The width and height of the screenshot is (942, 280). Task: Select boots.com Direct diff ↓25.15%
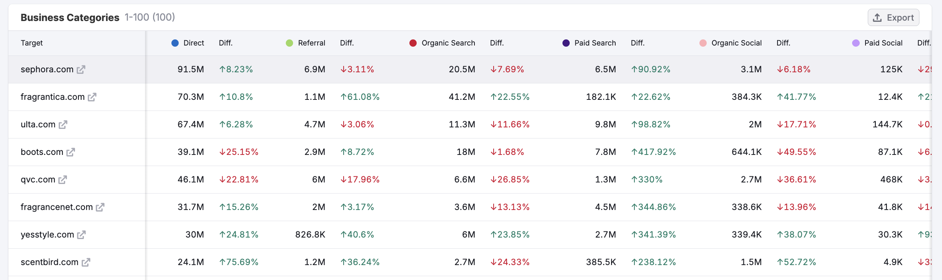(x=239, y=152)
